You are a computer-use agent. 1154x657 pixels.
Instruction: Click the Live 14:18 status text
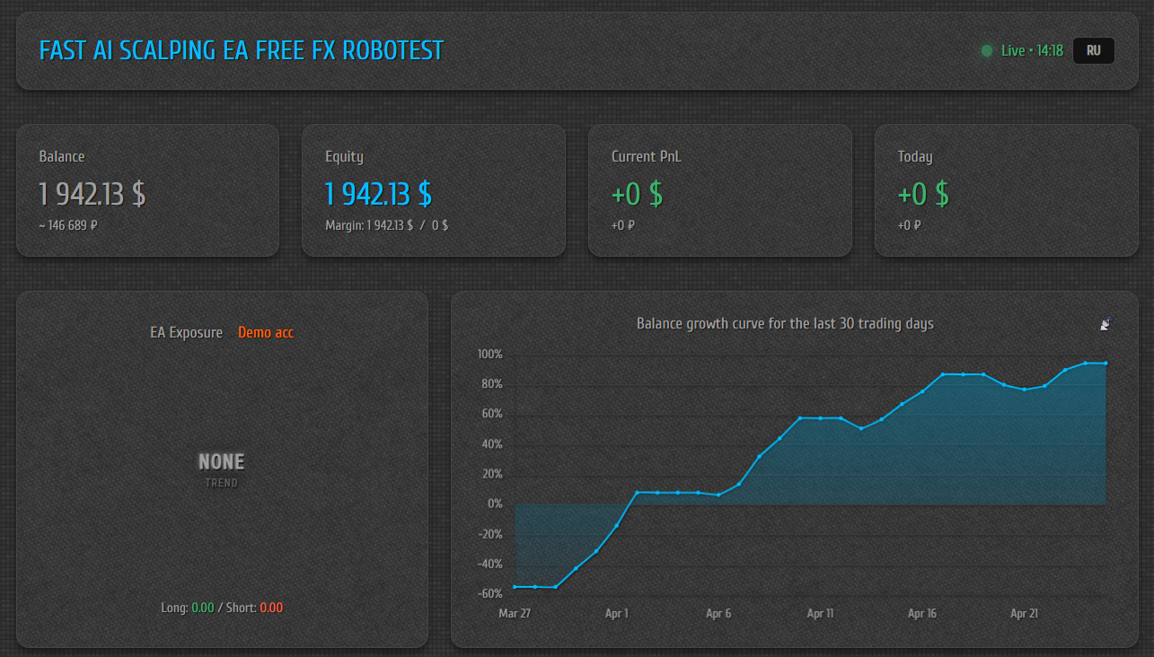coord(1032,51)
